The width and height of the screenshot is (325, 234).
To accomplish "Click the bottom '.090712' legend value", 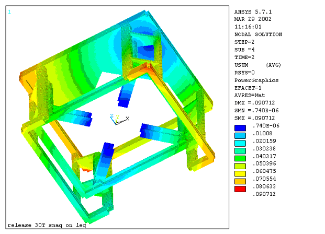I will tap(264, 194).
